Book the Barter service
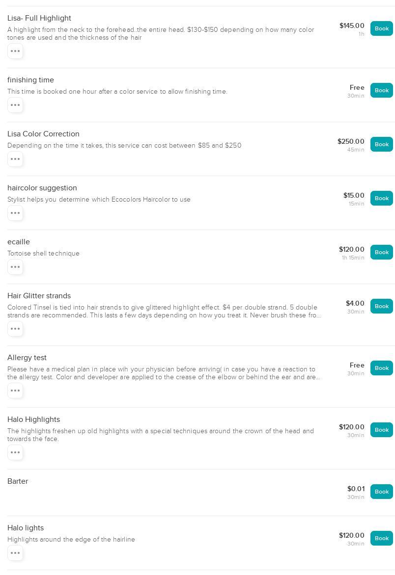The image size is (395, 575). tap(381, 492)
